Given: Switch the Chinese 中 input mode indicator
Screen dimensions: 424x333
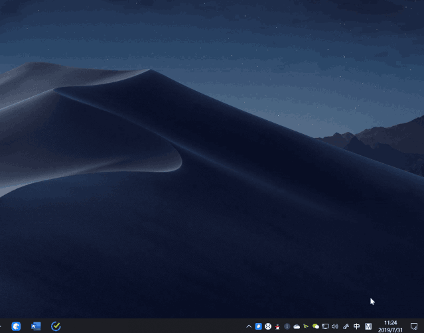Looking at the screenshot, I should [x=357, y=326].
